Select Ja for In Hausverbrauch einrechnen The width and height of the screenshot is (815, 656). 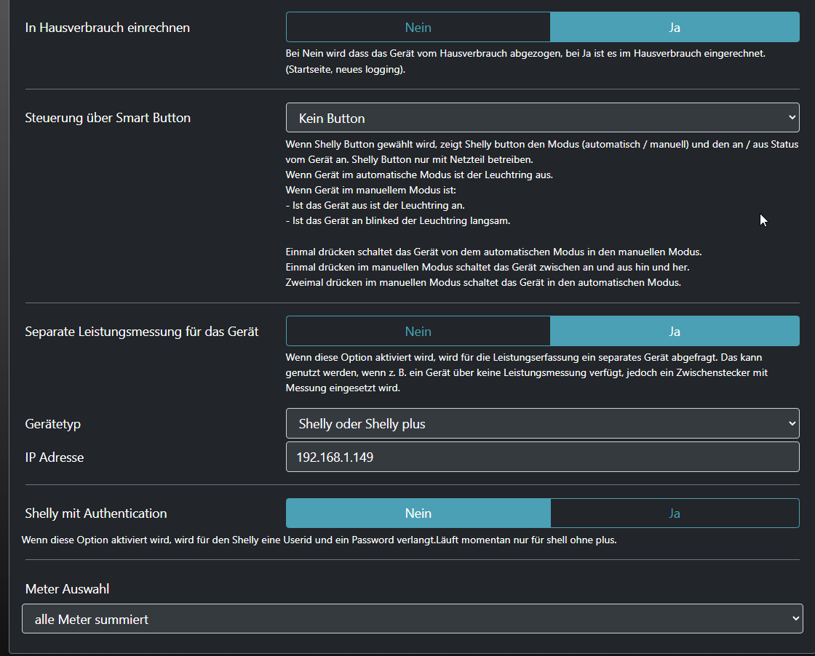point(675,28)
